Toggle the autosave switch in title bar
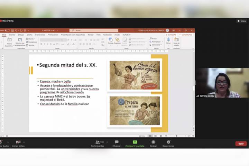The width and height of the screenshot is (249, 166). coord(7,30)
